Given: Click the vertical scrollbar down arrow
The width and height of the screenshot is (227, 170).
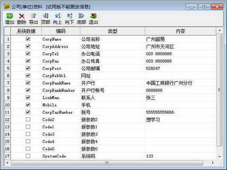Looking at the screenshot, I should coord(219,156).
